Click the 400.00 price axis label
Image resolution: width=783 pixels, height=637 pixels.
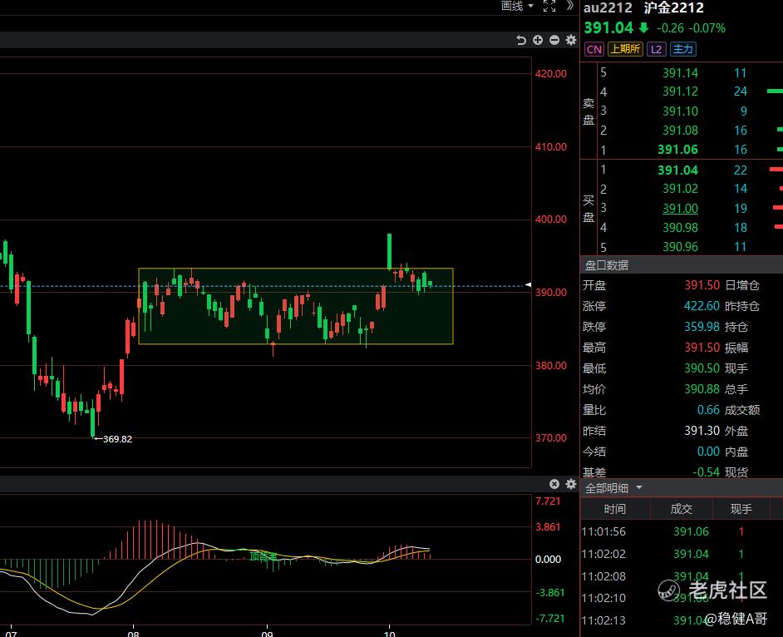(551, 220)
